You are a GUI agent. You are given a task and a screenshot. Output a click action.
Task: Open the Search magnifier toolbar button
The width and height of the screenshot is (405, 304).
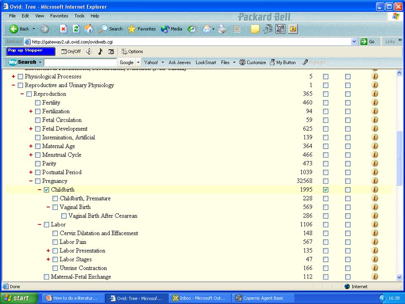pos(110,29)
